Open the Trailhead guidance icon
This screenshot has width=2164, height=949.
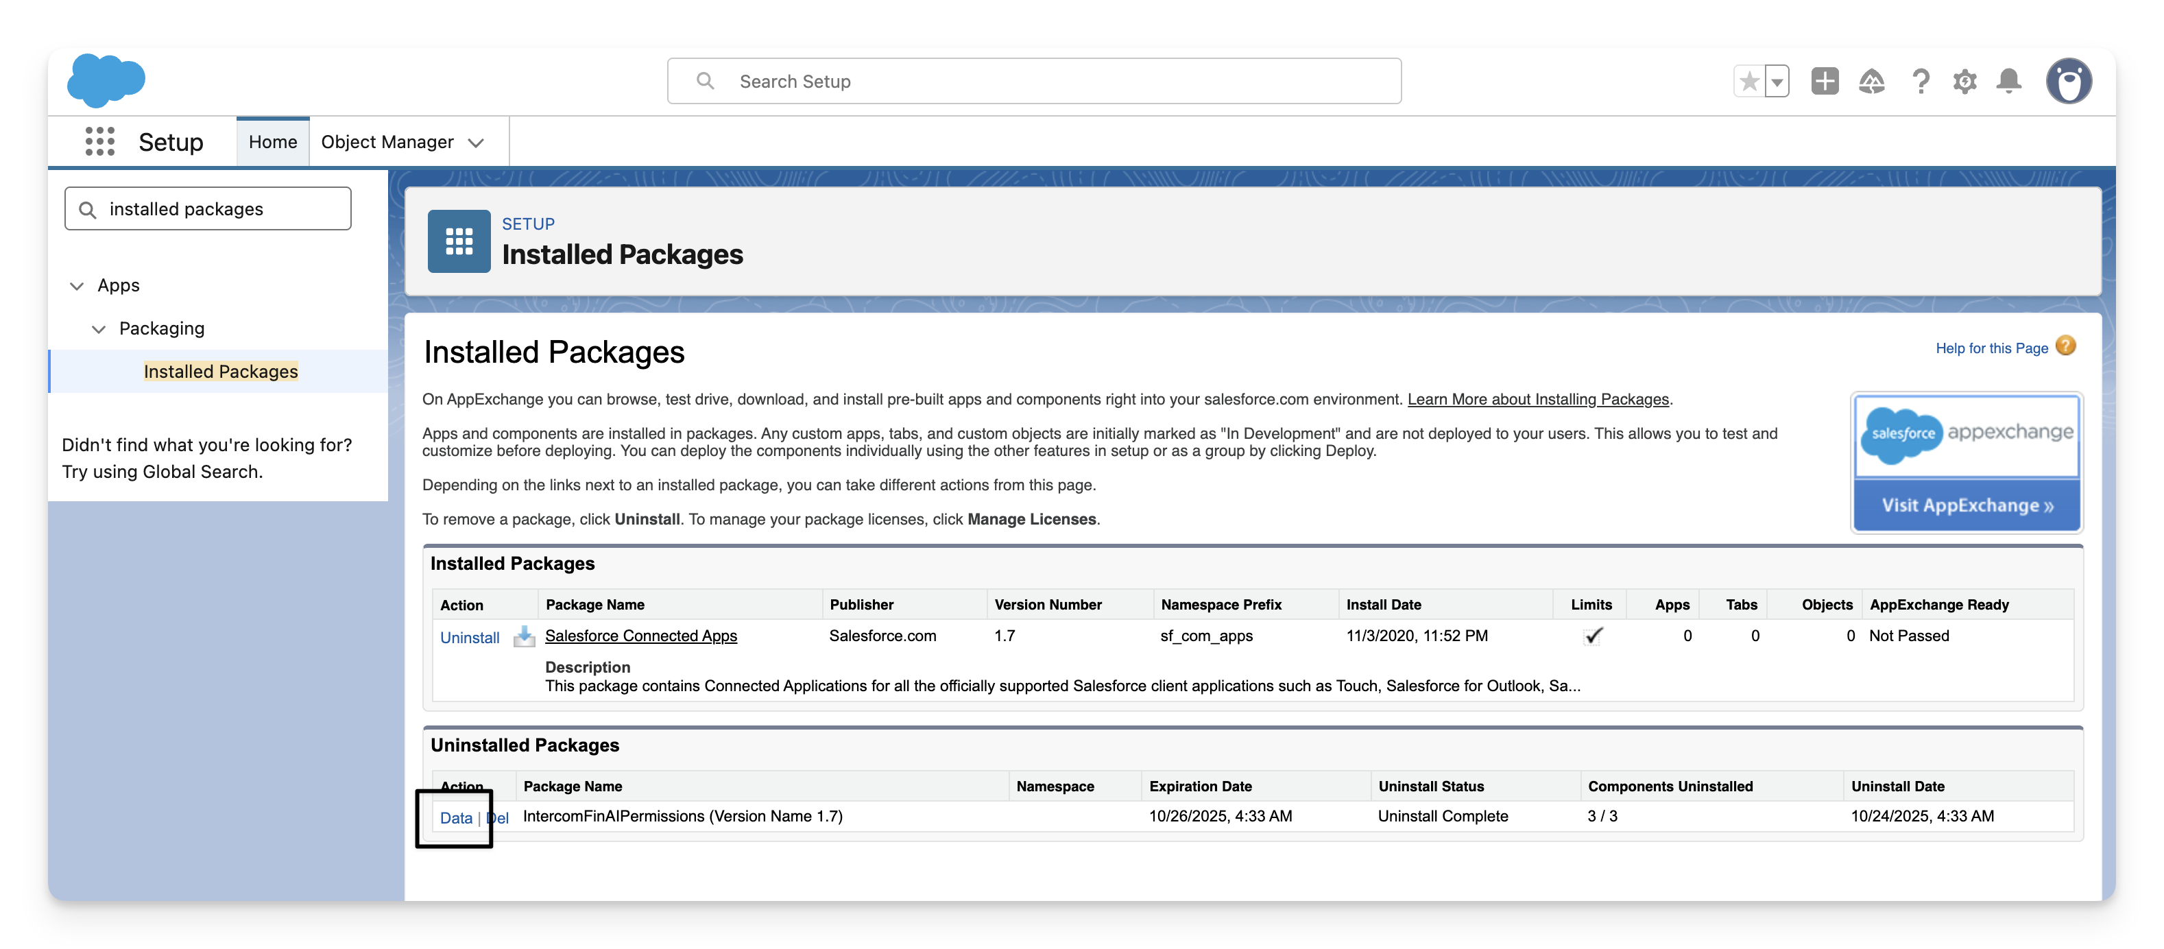[1872, 82]
